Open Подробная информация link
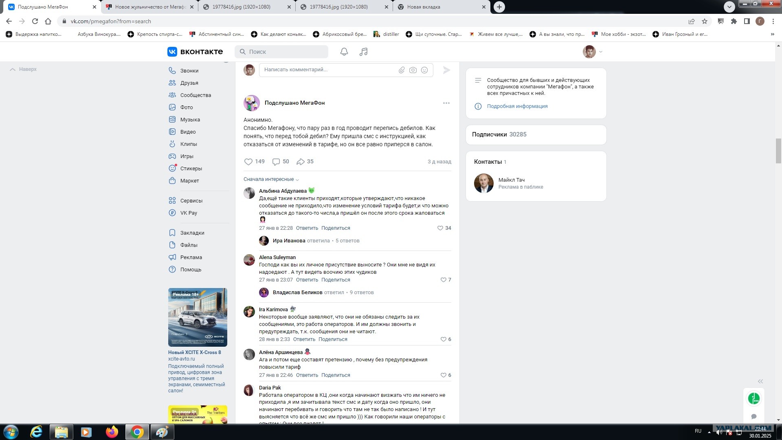The height and width of the screenshot is (440, 782). pos(517,106)
